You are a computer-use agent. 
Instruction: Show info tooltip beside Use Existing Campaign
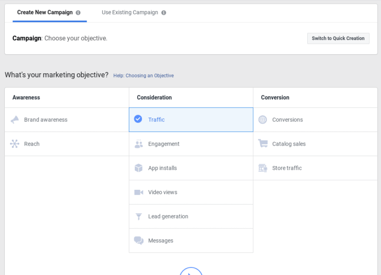click(x=164, y=13)
